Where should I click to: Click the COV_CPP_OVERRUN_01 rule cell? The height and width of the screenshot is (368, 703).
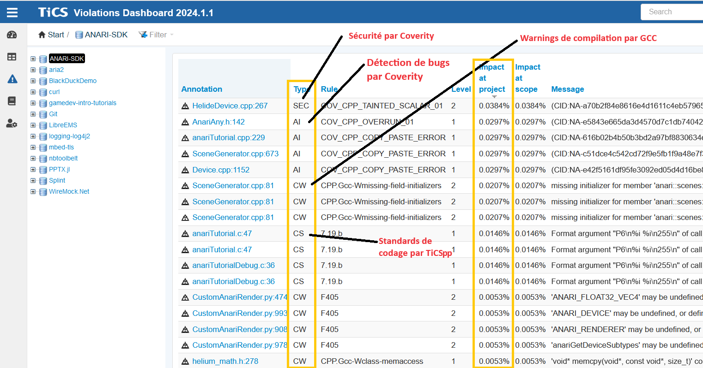click(x=367, y=122)
